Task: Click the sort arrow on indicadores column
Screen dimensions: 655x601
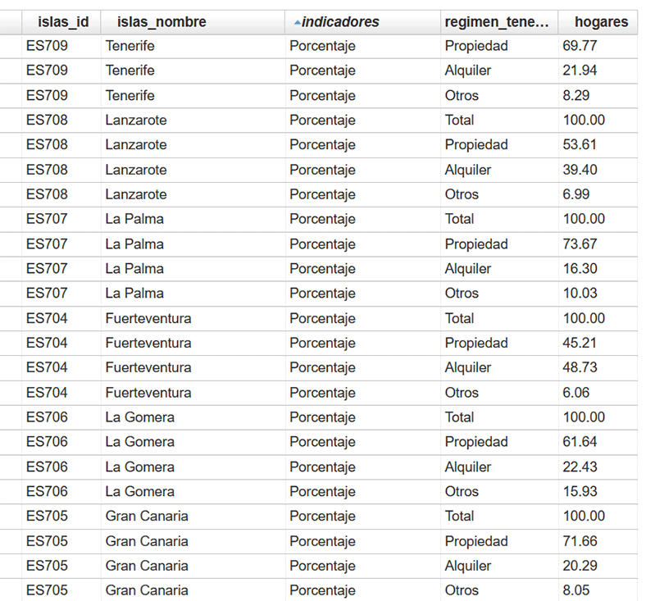Action: click(x=296, y=22)
